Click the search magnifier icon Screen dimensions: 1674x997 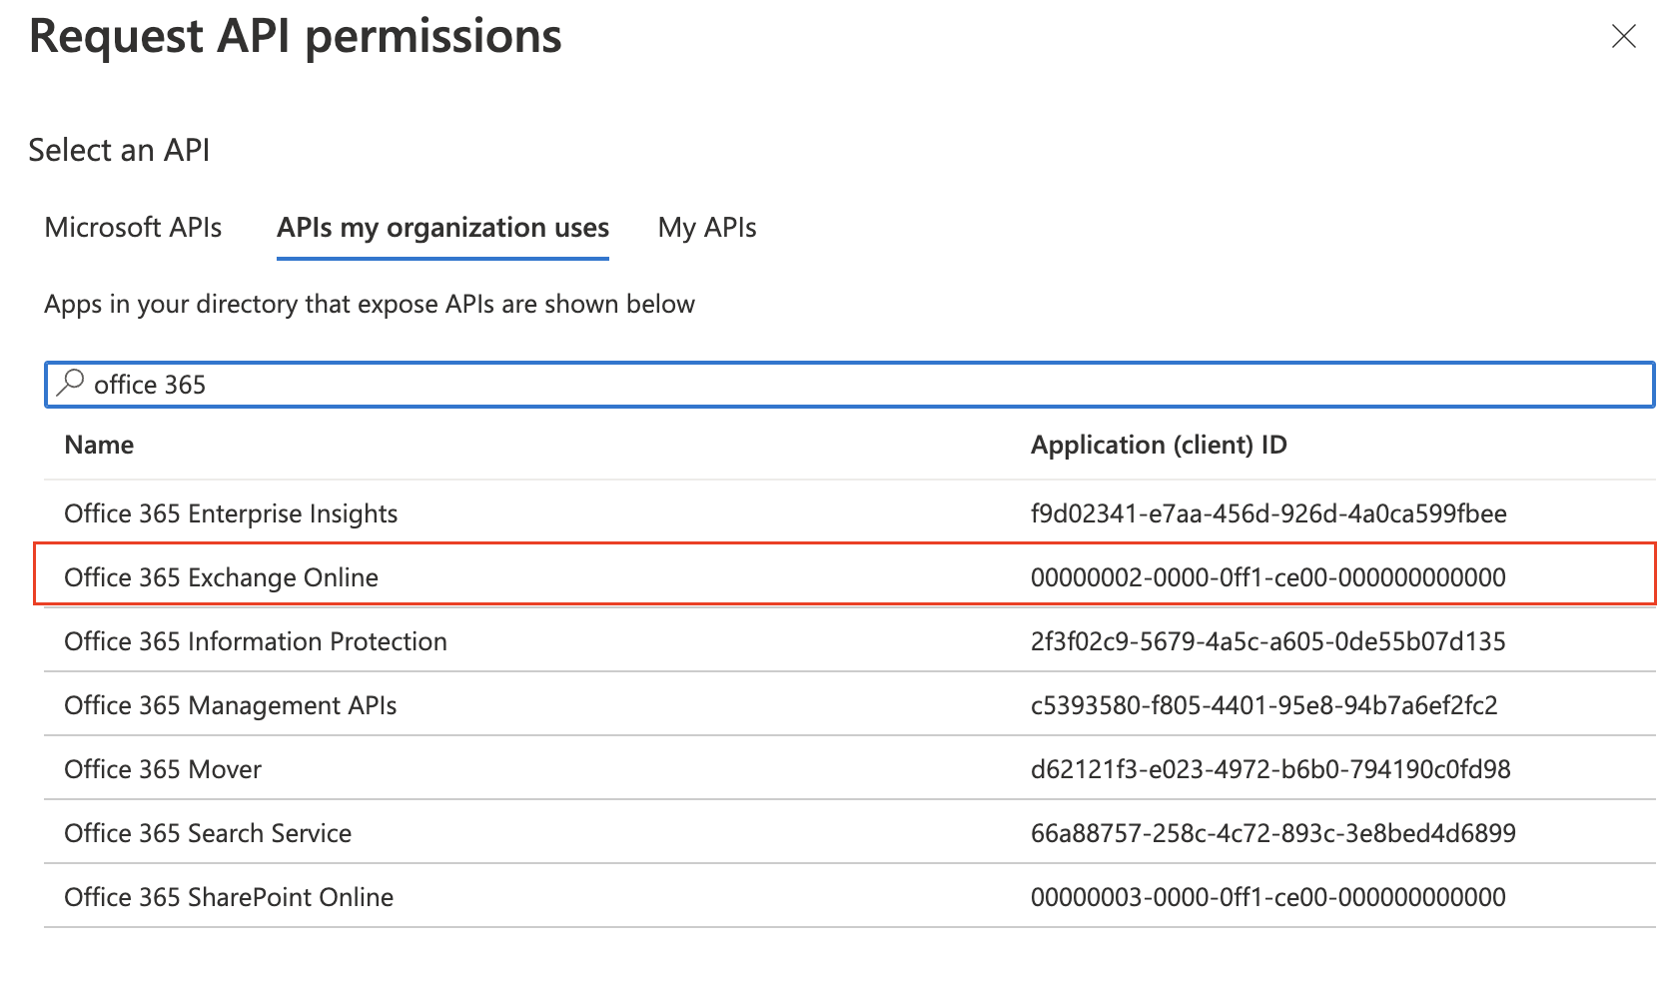(x=70, y=383)
